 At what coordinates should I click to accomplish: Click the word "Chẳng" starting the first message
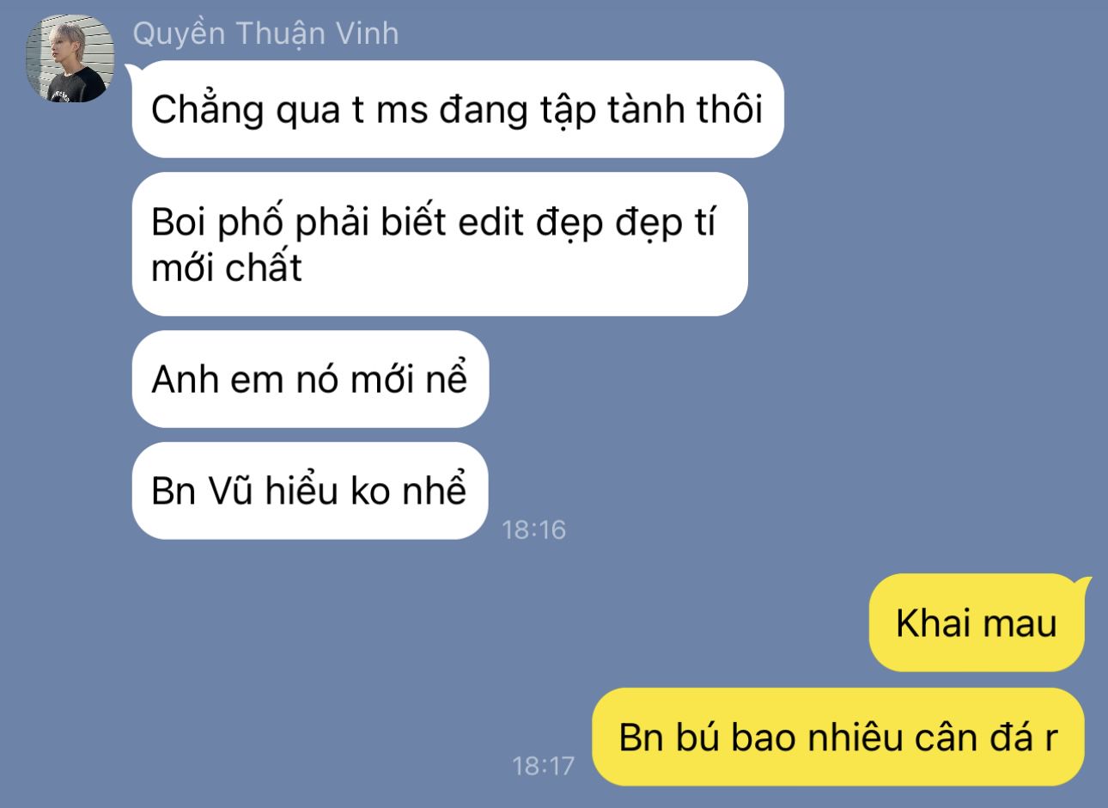pyautogui.click(x=207, y=111)
